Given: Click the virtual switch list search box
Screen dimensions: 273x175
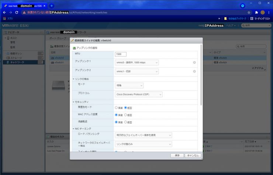Looking at the screenshot, I should (x=251, y=46).
